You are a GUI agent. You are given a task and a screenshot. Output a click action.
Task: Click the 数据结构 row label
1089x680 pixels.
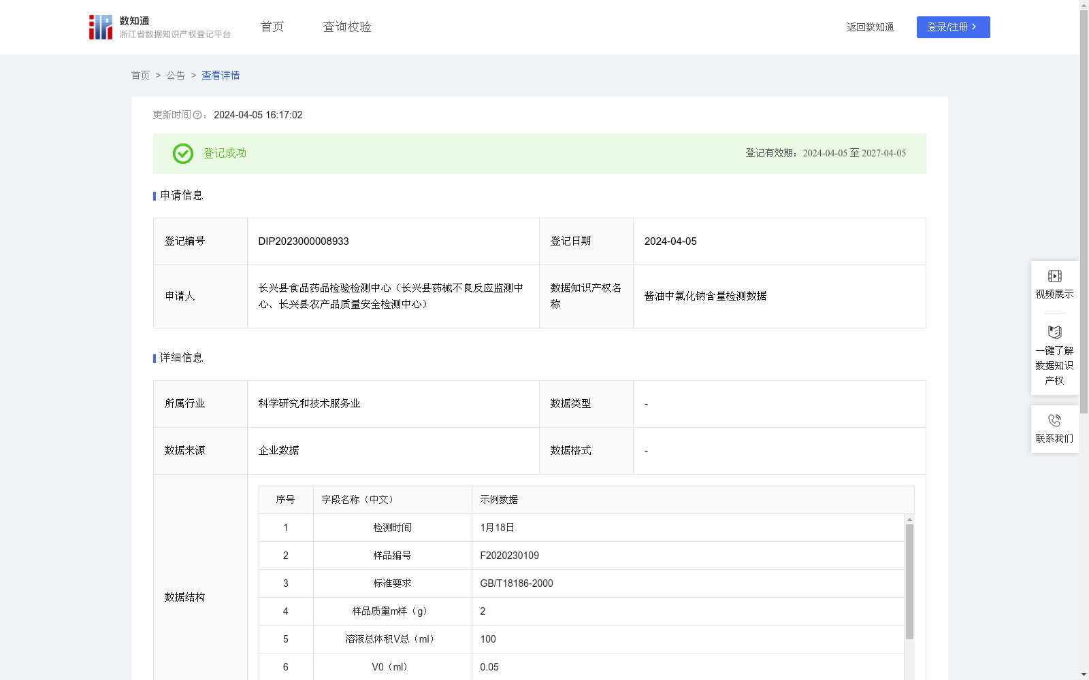(184, 598)
